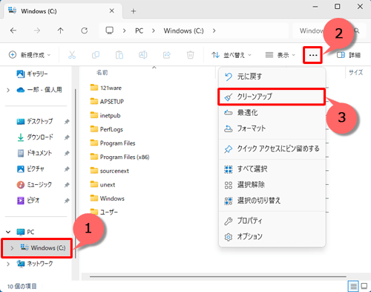Open ギャラリー in the navigation pane
The height and width of the screenshot is (292, 371).
pos(32,74)
